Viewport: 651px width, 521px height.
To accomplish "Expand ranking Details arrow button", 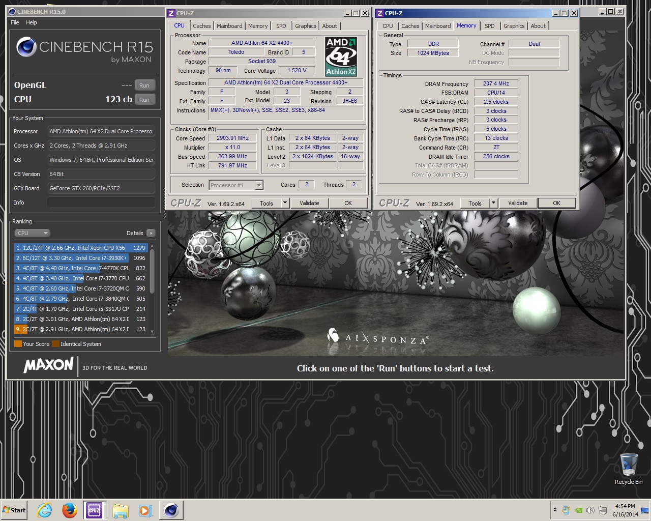I will click(151, 233).
